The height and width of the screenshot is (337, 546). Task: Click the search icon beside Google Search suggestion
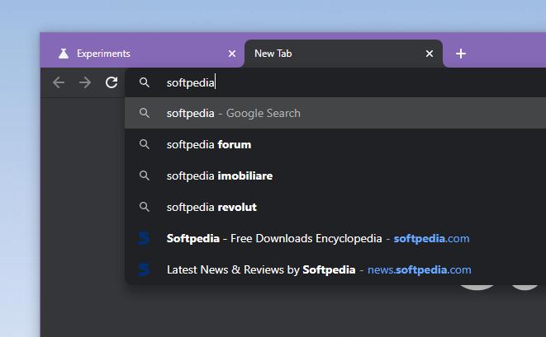tap(145, 113)
